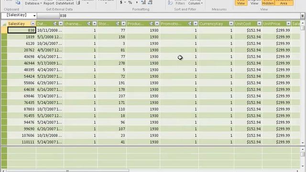
Task: Open the UnitPrice column filter dropdown
Action: pos(288,23)
